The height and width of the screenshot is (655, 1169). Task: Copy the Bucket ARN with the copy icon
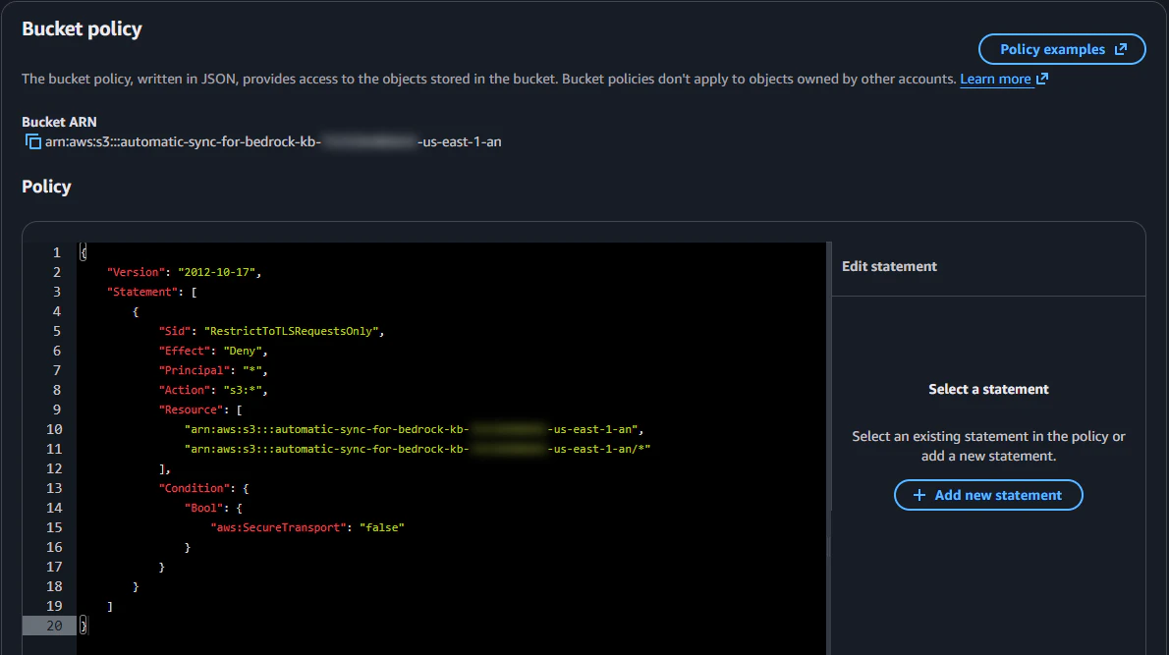(x=32, y=141)
